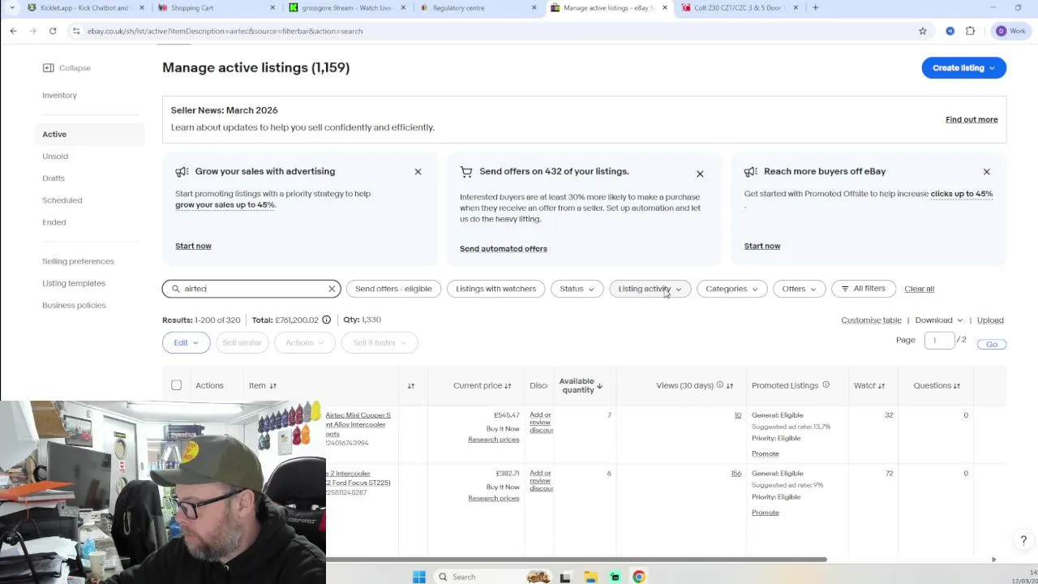The height and width of the screenshot is (584, 1038).
Task: Open Promoted Listings info icon
Action: [826, 385]
